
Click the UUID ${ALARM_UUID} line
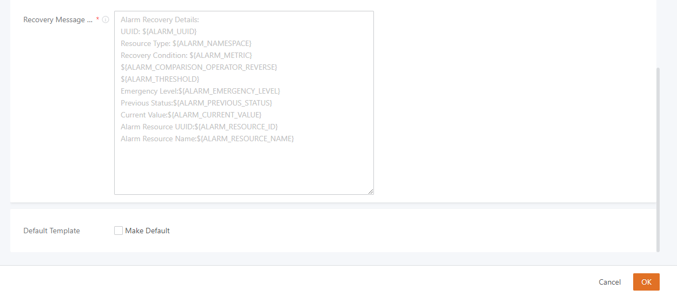click(159, 31)
